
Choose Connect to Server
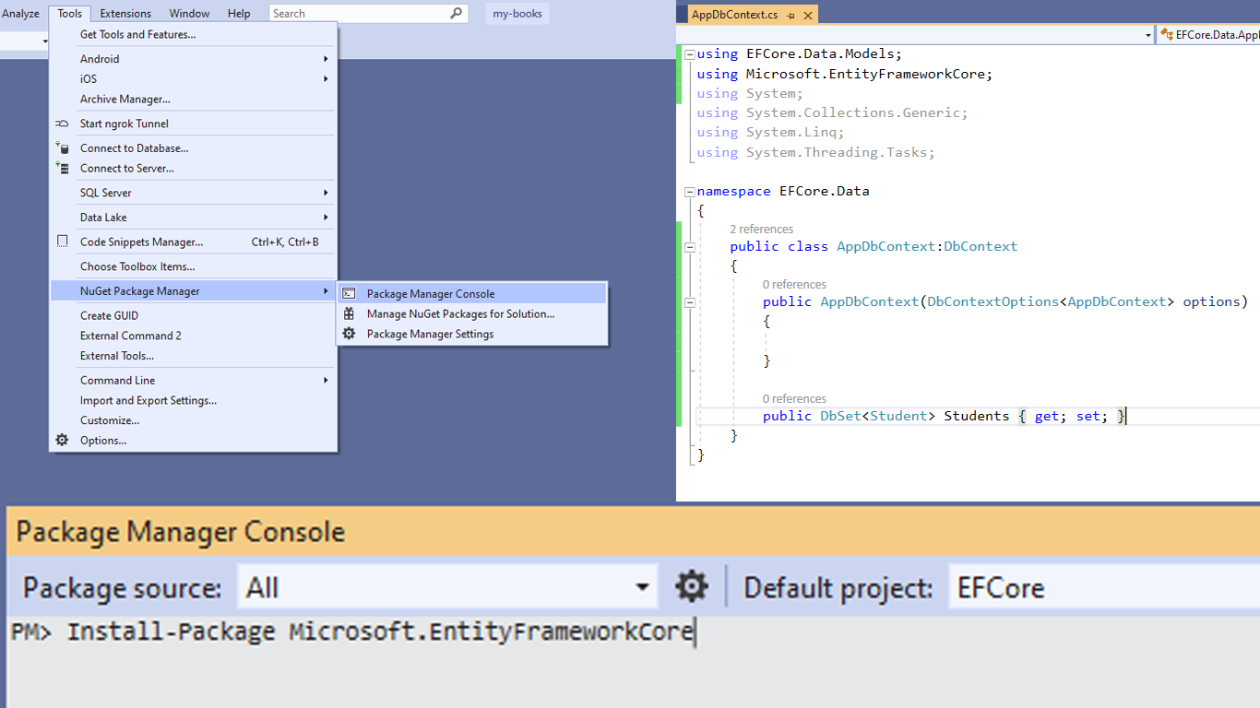point(193,168)
